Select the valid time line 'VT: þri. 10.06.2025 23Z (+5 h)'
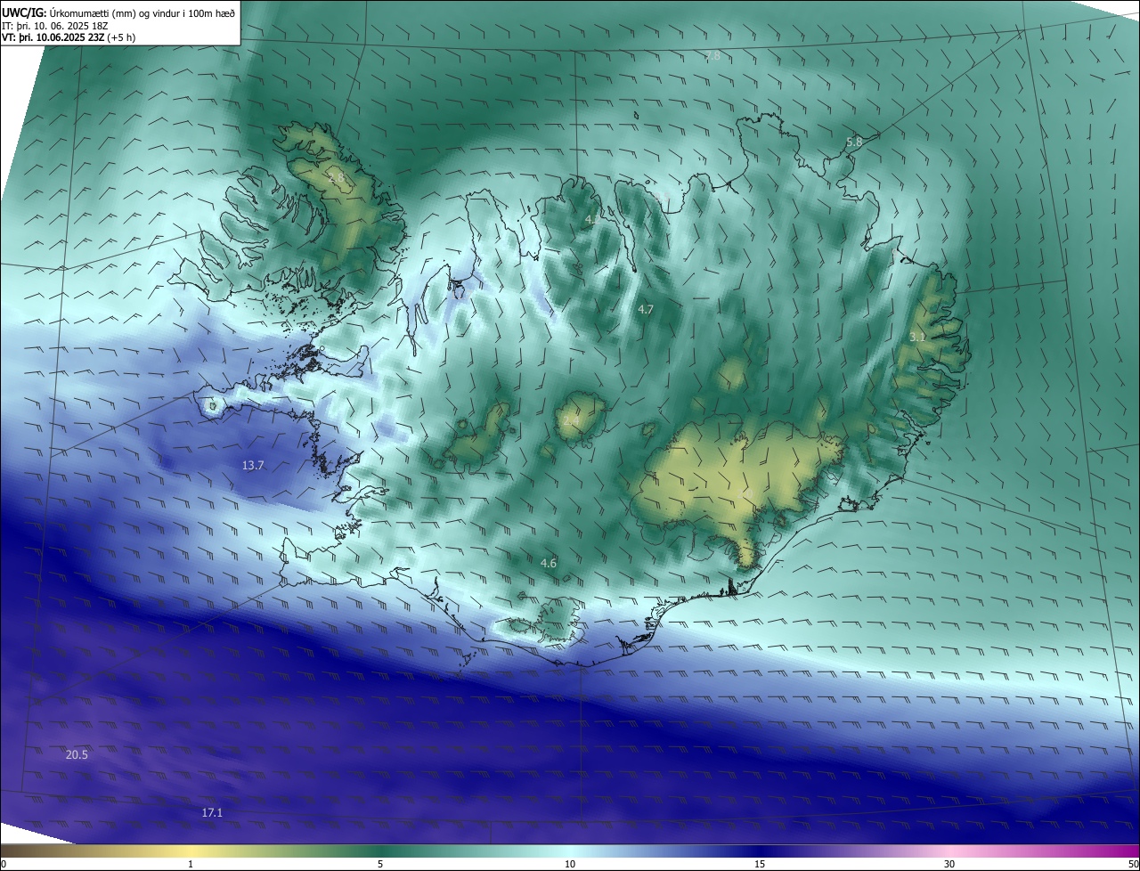Screen dimensions: 1140x871 coord(69,38)
